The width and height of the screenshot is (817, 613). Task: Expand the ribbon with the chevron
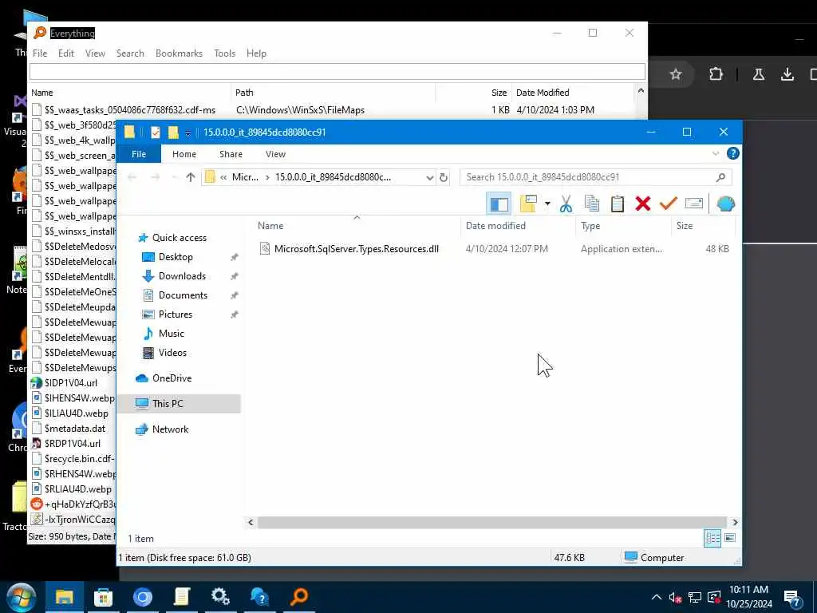pyautogui.click(x=716, y=153)
